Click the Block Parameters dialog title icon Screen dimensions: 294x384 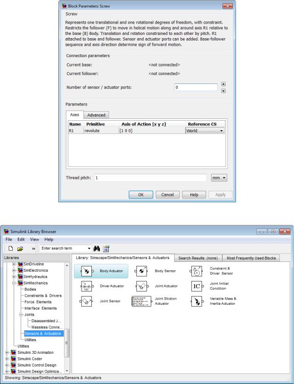point(65,6)
